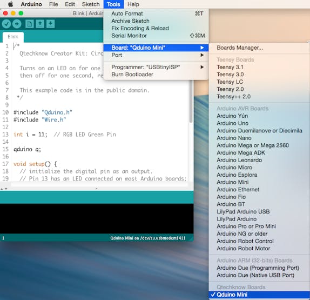The width and height of the screenshot is (310, 300).
Task: Expand the Board: "Qduino Mini" submenu
Action: pyautogui.click(x=156, y=48)
